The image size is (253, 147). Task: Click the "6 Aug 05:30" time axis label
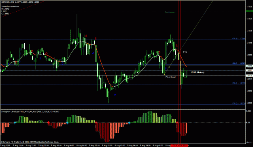(x=158, y=145)
